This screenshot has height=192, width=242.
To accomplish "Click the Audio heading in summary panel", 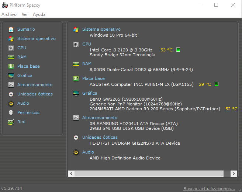I will coord(88,152).
